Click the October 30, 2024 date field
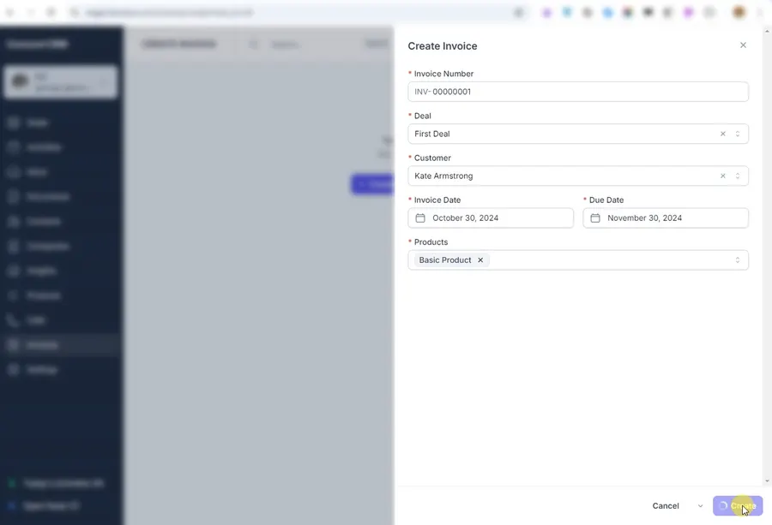The height and width of the screenshot is (525, 772). [x=491, y=218]
